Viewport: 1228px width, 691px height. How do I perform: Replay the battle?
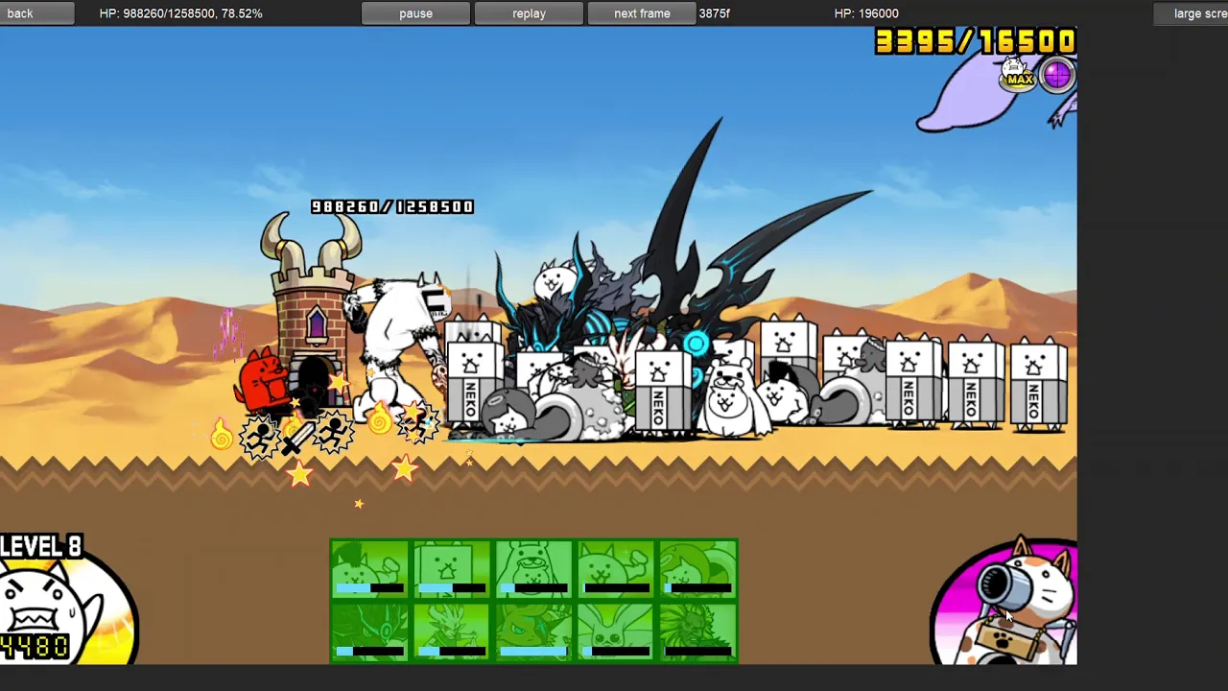529,13
